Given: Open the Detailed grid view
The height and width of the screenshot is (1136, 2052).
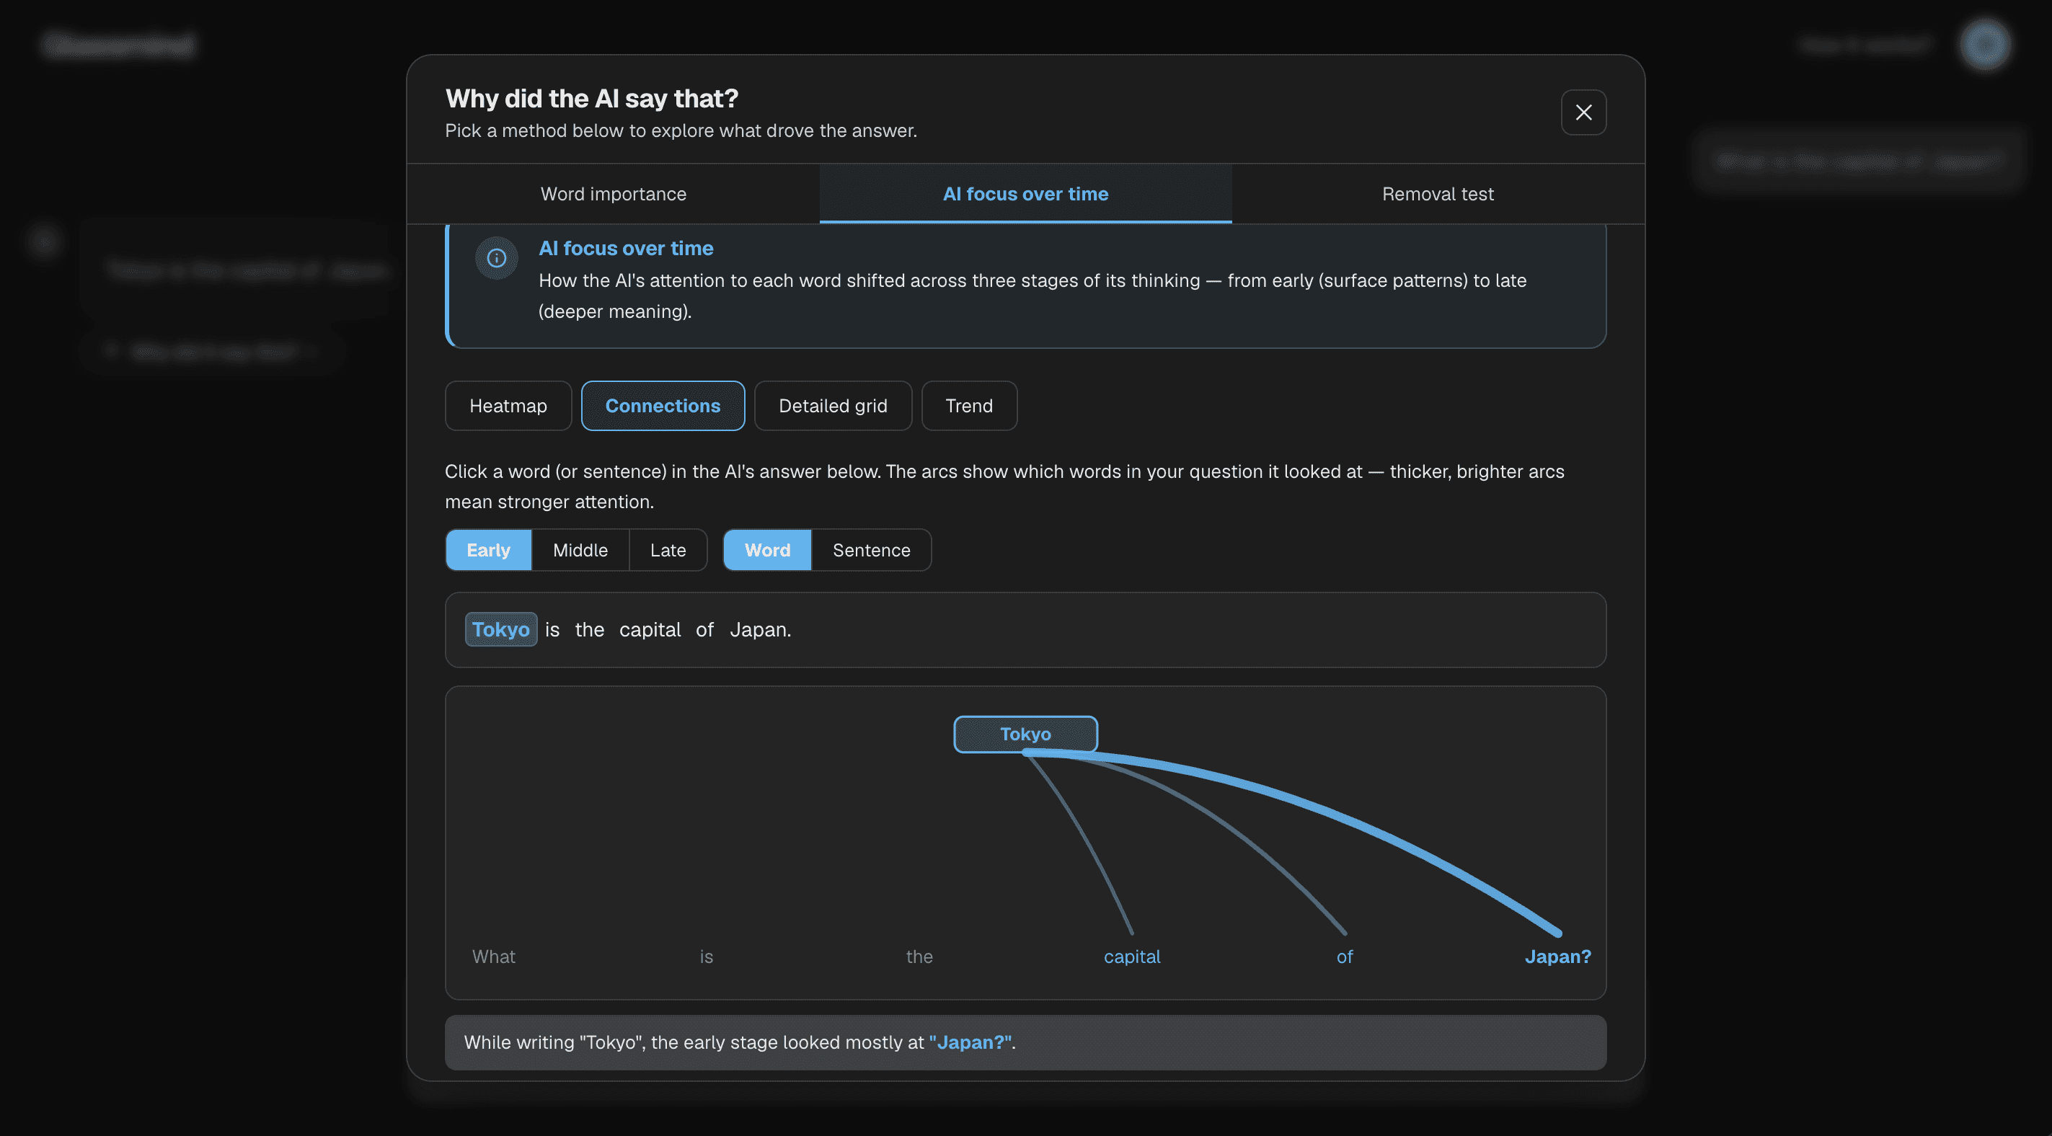Looking at the screenshot, I should [833, 406].
